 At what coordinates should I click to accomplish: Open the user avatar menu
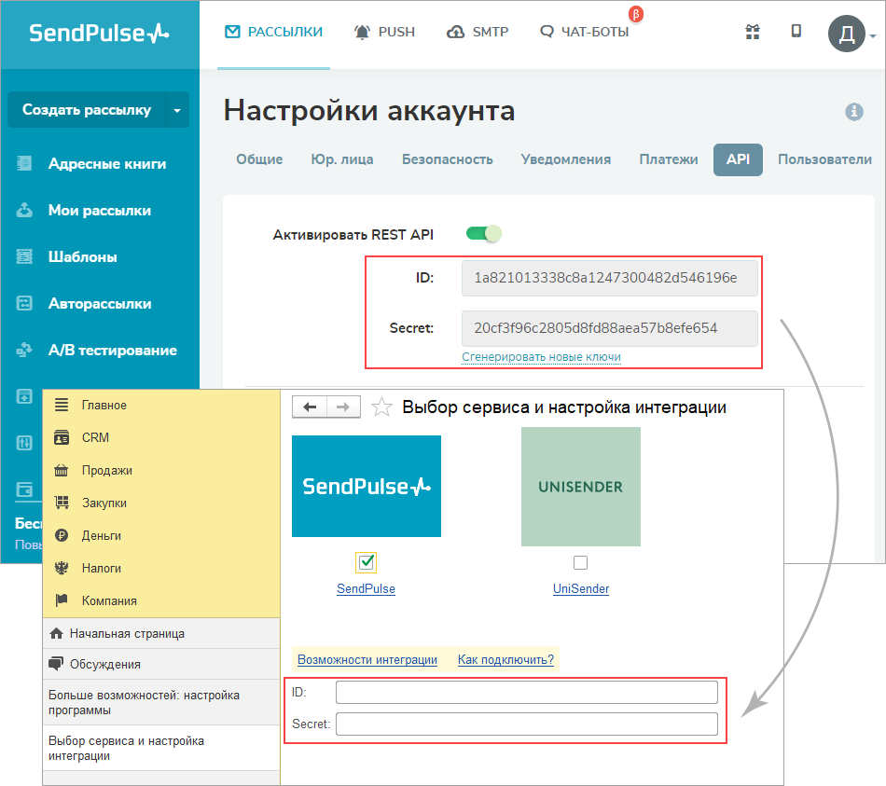(847, 34)
